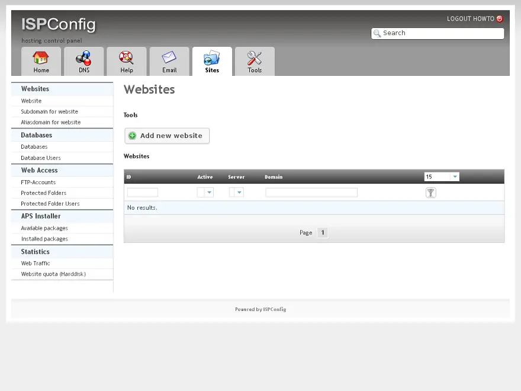This screenshot has width=521, height=391.
Task: Click the ISPConfig logo
Action: click(59, 25)
